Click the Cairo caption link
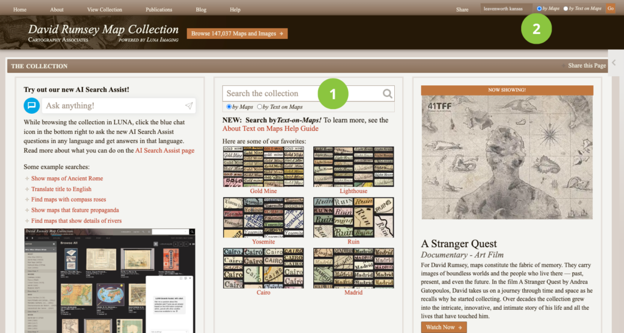 pos(263,292)
